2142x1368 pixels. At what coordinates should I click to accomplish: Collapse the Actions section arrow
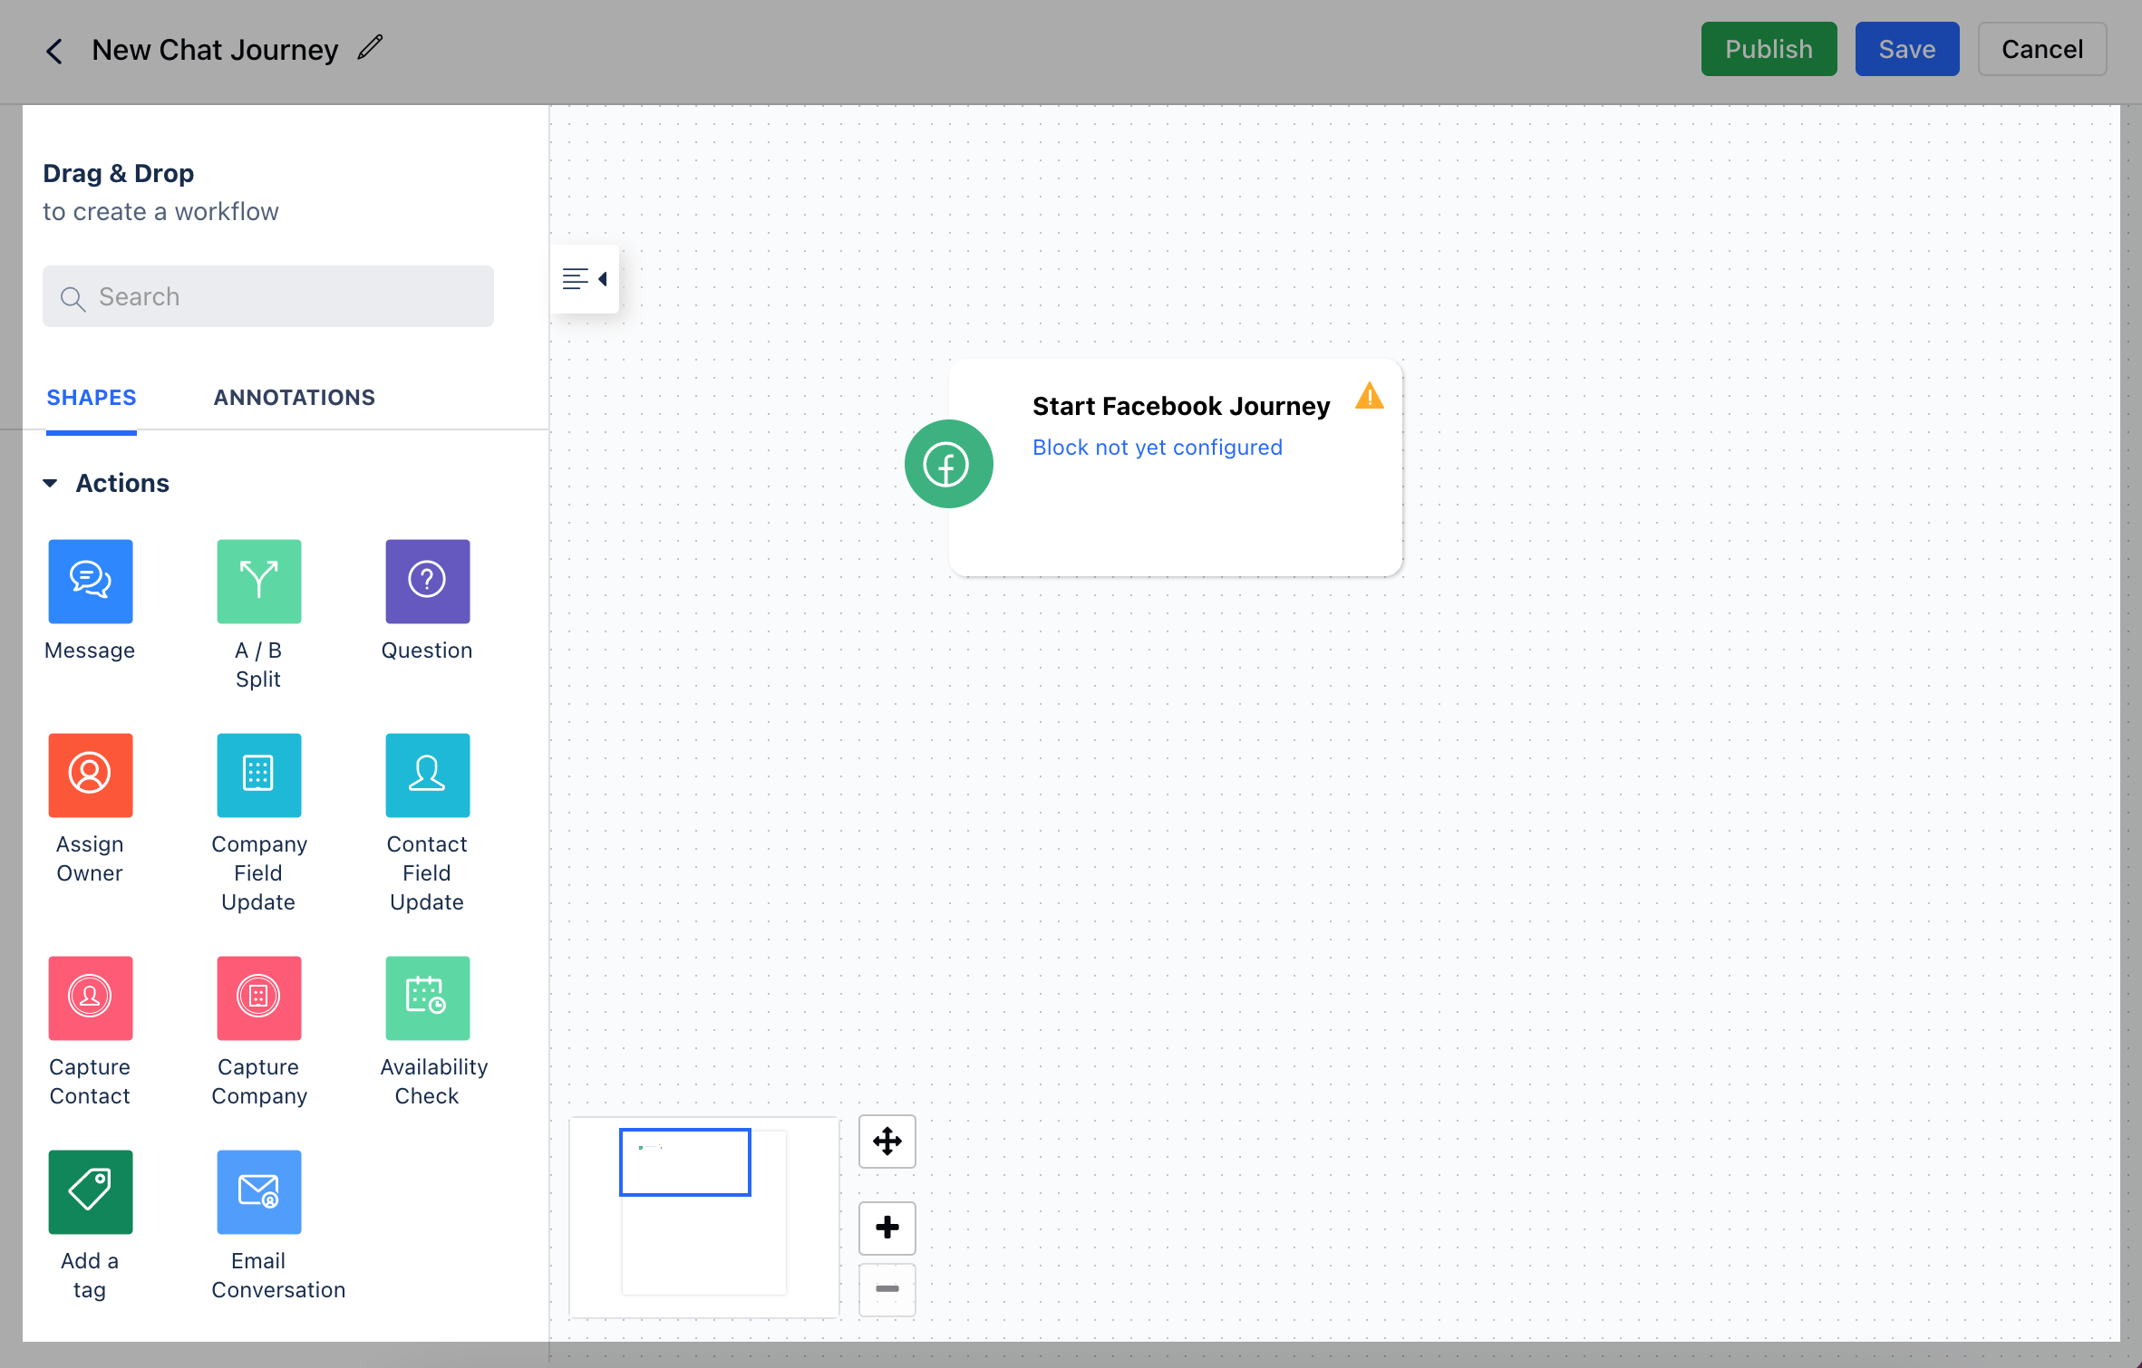(x=51, y=484)
